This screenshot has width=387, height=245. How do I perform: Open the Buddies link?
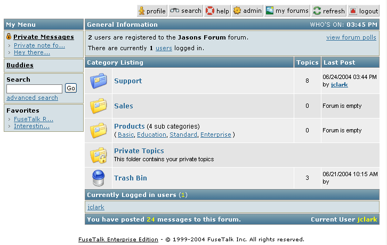20,65
